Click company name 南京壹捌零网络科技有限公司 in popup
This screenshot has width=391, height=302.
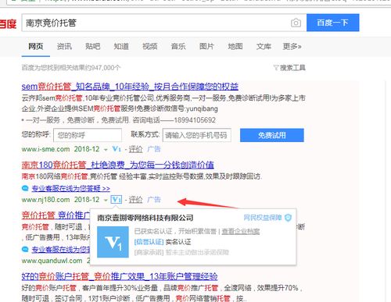coord(145,218)
